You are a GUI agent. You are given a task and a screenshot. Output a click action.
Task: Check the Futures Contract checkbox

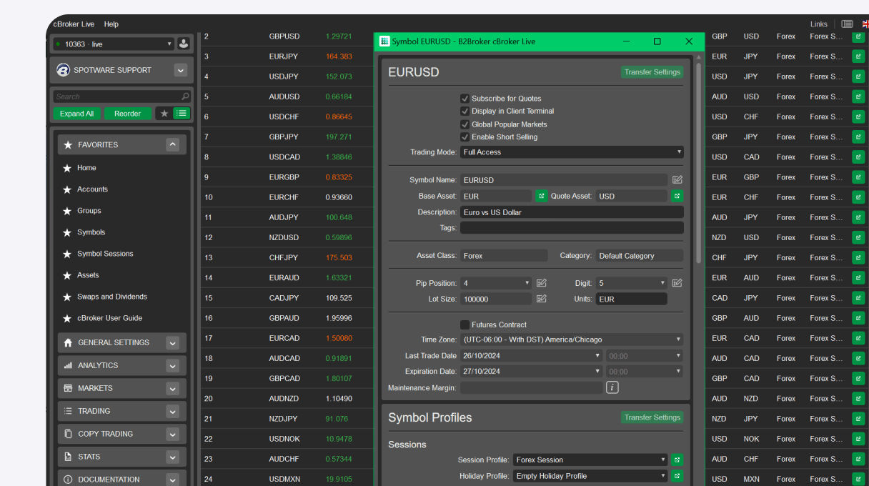click(x=465, y=324)
